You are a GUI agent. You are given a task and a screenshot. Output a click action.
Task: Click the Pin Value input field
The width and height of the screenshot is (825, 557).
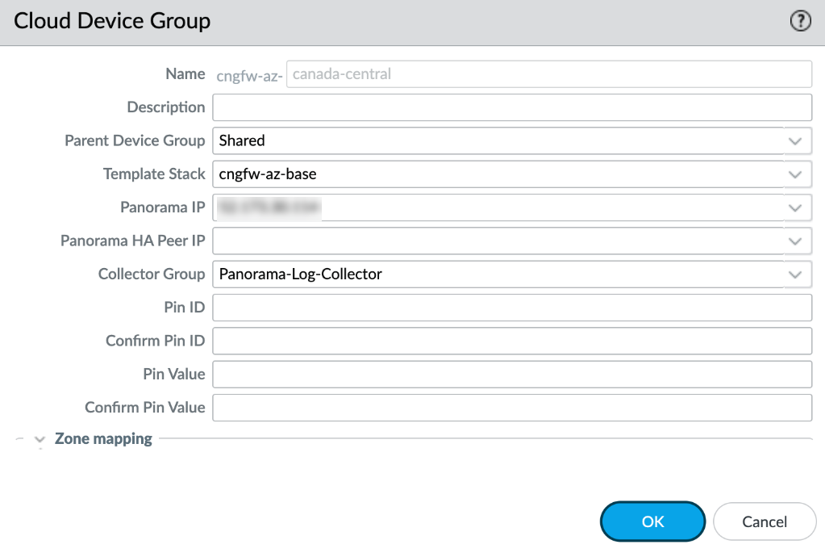coord(512,375)
